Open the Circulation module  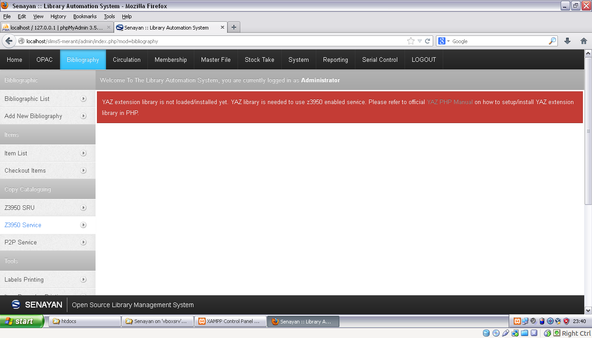(x=126, y=60)
